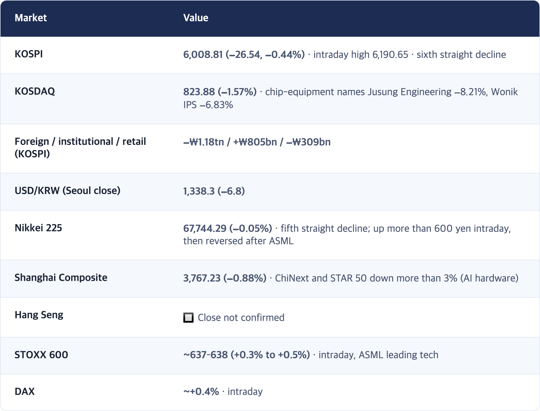
Task: Select the Shanghai Composite row label
Action: click(61, 278)
